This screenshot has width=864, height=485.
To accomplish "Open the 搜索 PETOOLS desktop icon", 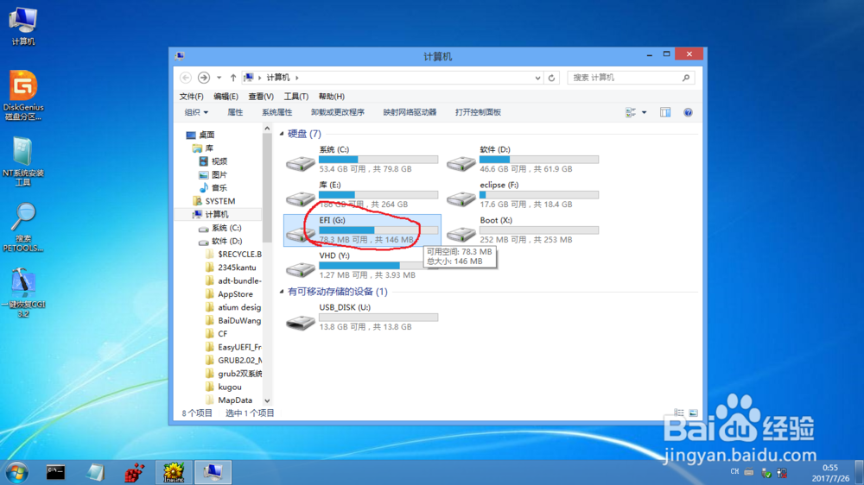I will pos(22,227).
